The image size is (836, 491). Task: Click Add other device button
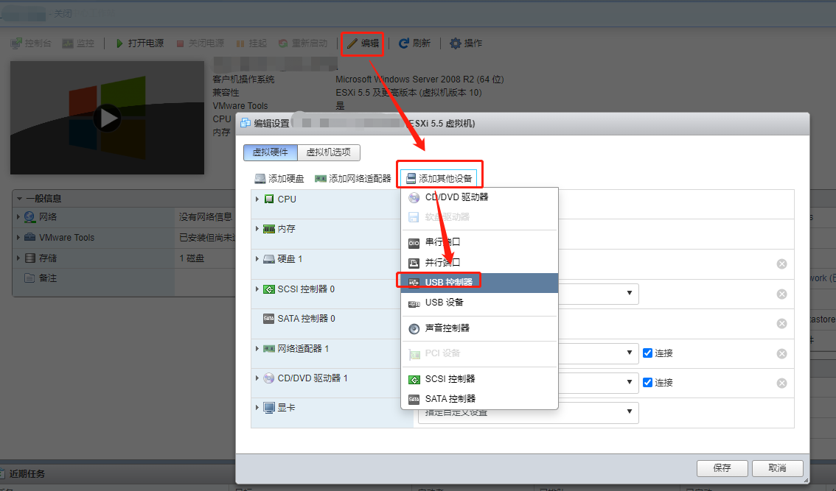click(x=439, y=178)
